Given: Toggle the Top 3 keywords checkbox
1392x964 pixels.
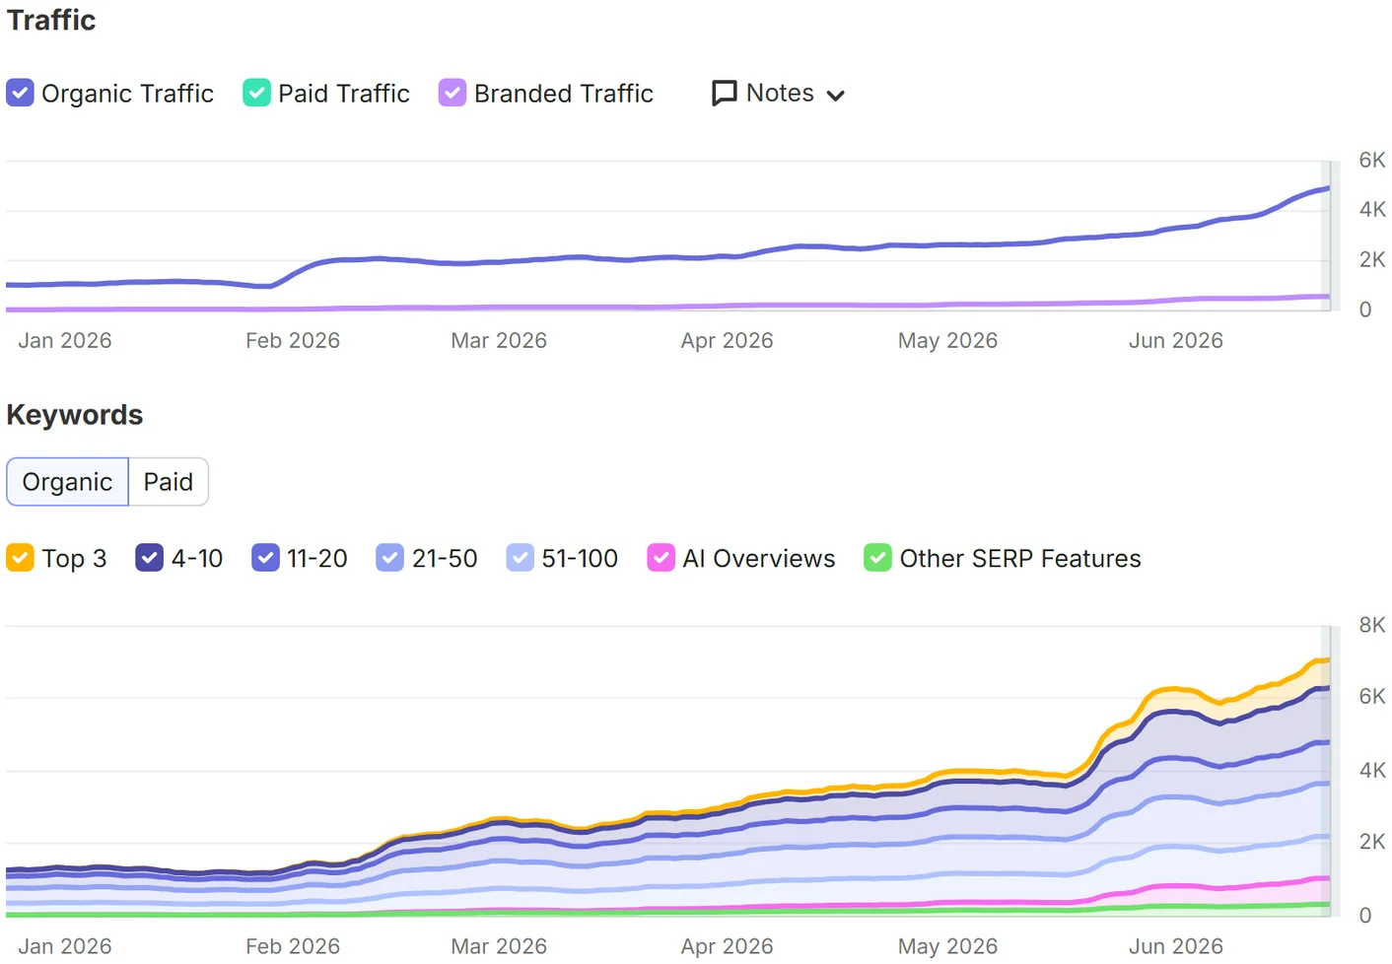Looking at the screenshot, I should pyautogui.click(x=20, y=558).
